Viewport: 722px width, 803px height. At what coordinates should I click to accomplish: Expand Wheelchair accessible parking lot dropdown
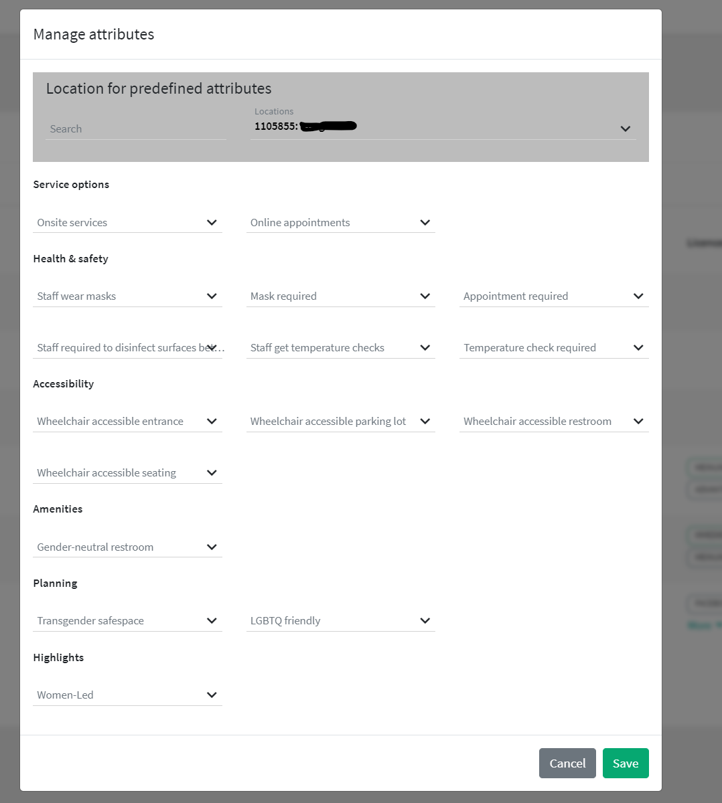tap(340, 422)
